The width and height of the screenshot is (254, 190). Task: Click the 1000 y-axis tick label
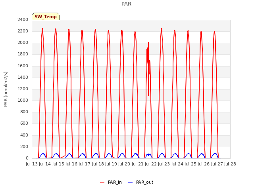[23, 100]
